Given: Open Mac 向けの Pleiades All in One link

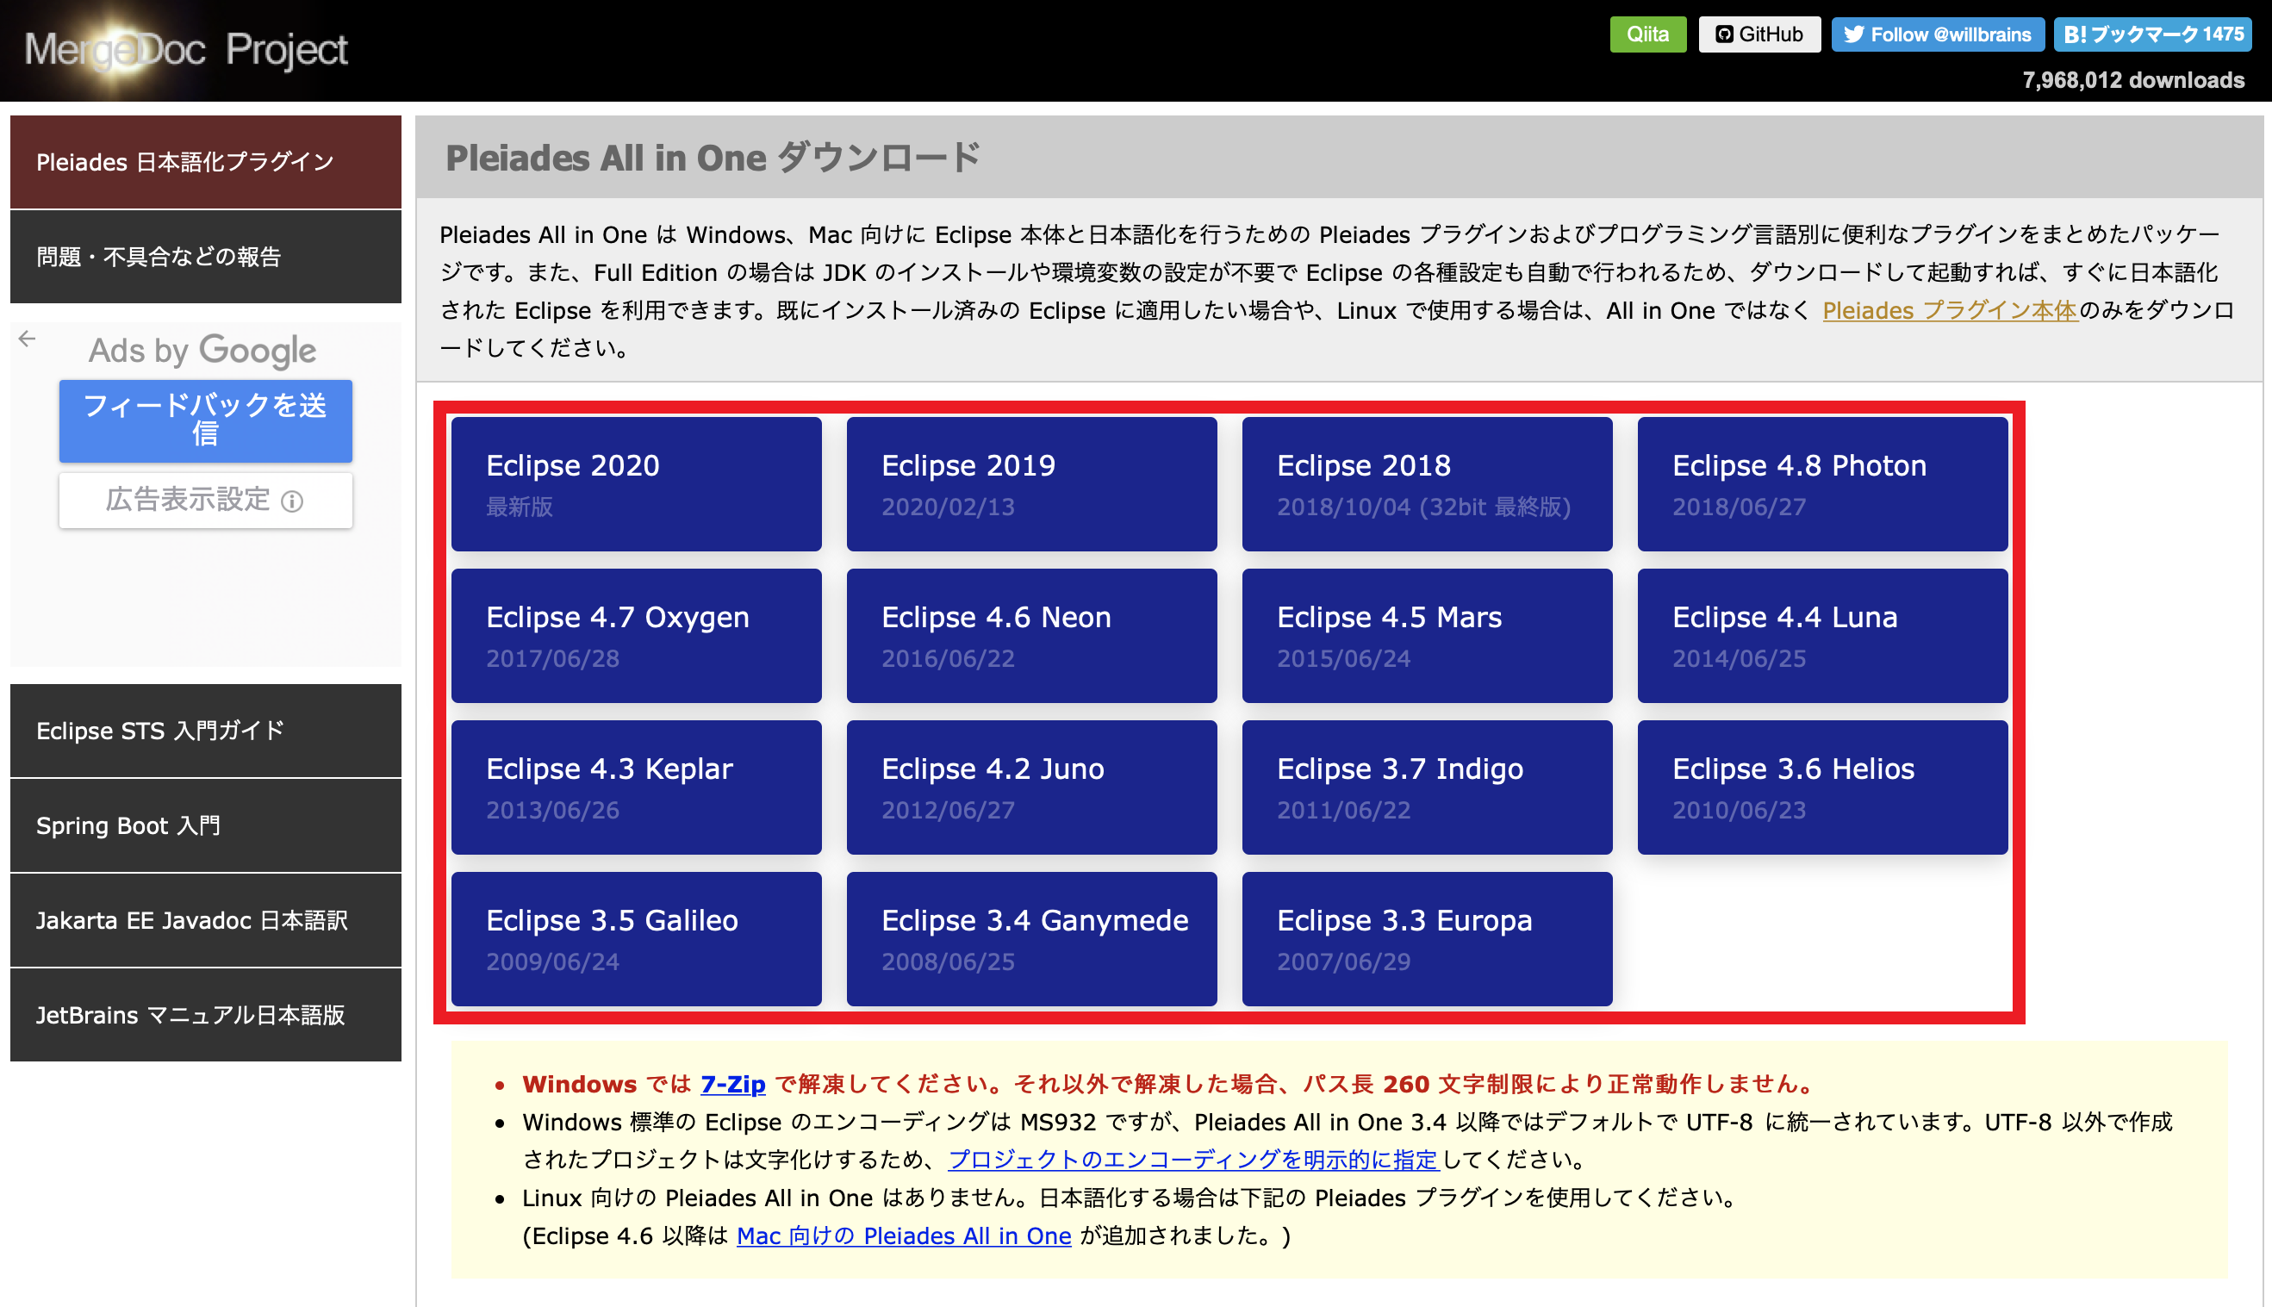Looking at the screenshot, I should 904,1236.
